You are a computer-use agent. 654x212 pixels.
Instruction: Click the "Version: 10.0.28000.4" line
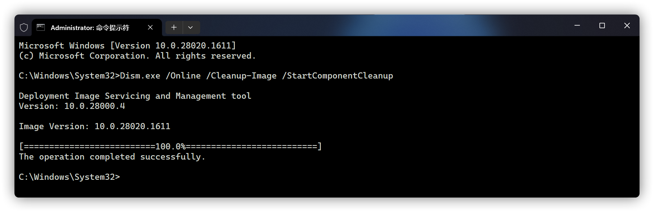(72, 106)
